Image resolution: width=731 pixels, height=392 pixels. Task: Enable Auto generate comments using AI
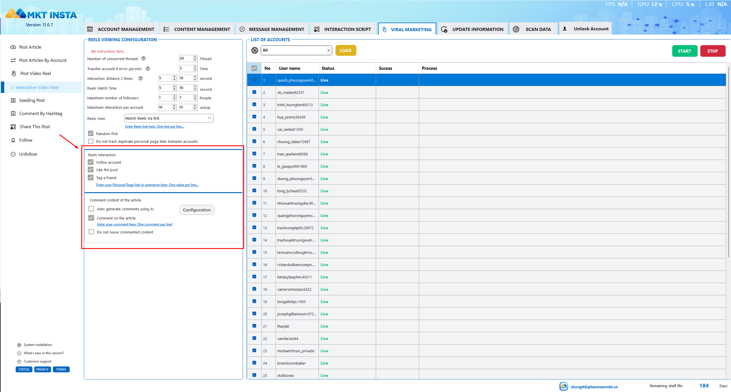pos(91,209)
